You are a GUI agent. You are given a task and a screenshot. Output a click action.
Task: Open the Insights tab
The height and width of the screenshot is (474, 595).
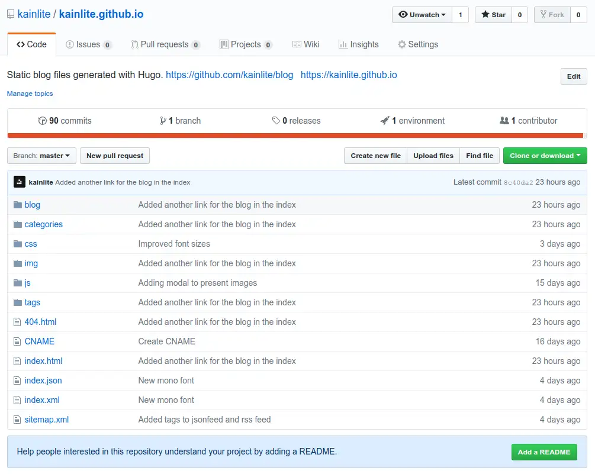click(359, 44)
